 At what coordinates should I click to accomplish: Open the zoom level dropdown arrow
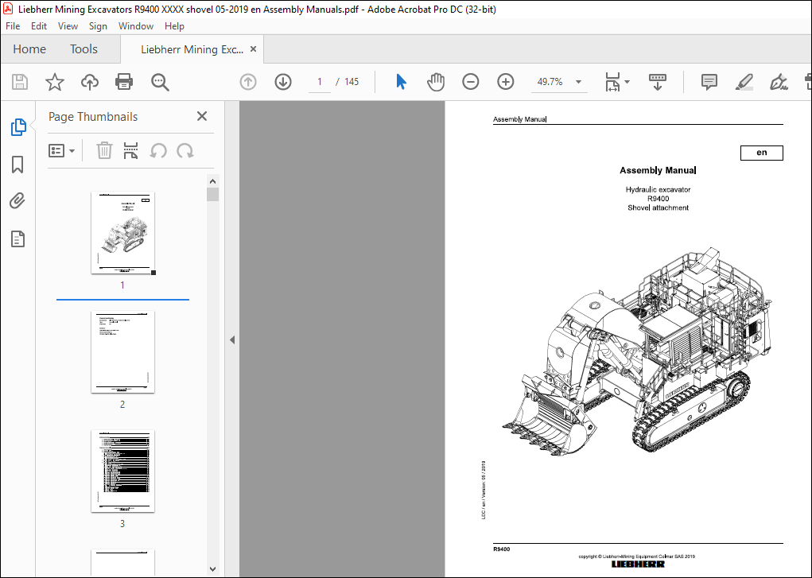(578, 82)
